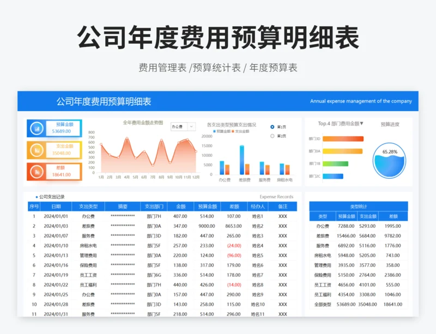
Task: Click the 支出类型 column header
Action: pyautogui.click(x=88, y=207)
